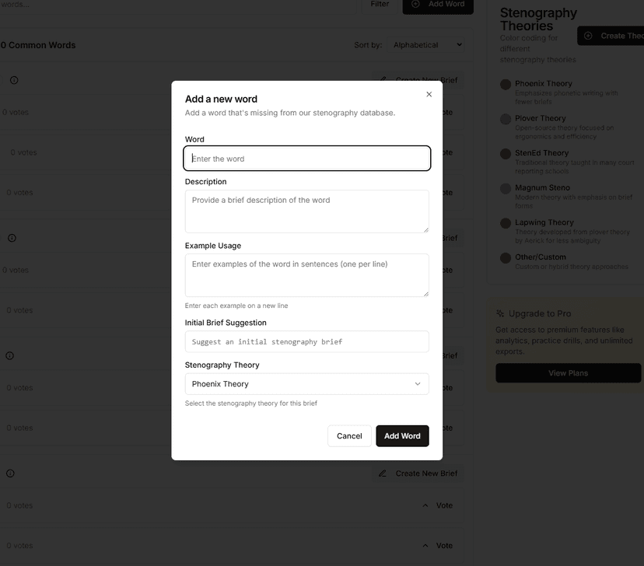644x566 pixels.
Task: Click the Filter button
Action: tap(379, 5)
